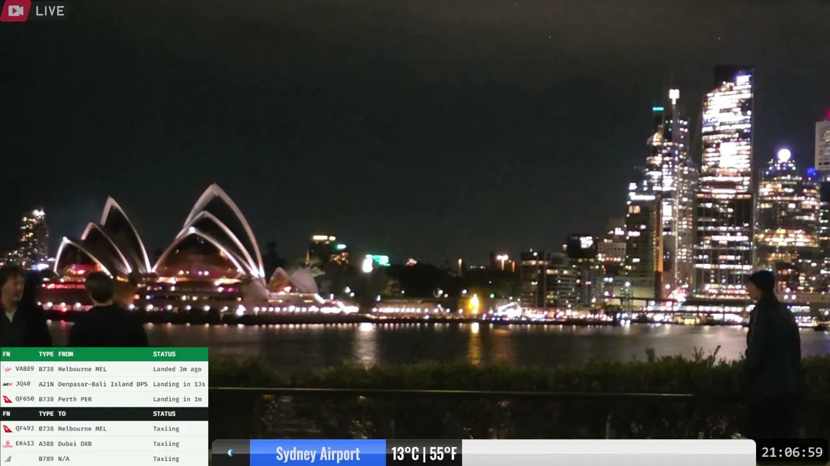Click the Denpasar-Bali Island DPS origin
830x466 pixels.
pyautogui.click(x=102, y=384)
